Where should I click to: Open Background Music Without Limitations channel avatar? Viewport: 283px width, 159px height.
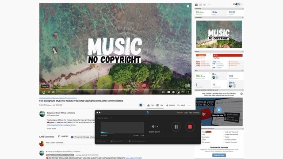point(42,114)
